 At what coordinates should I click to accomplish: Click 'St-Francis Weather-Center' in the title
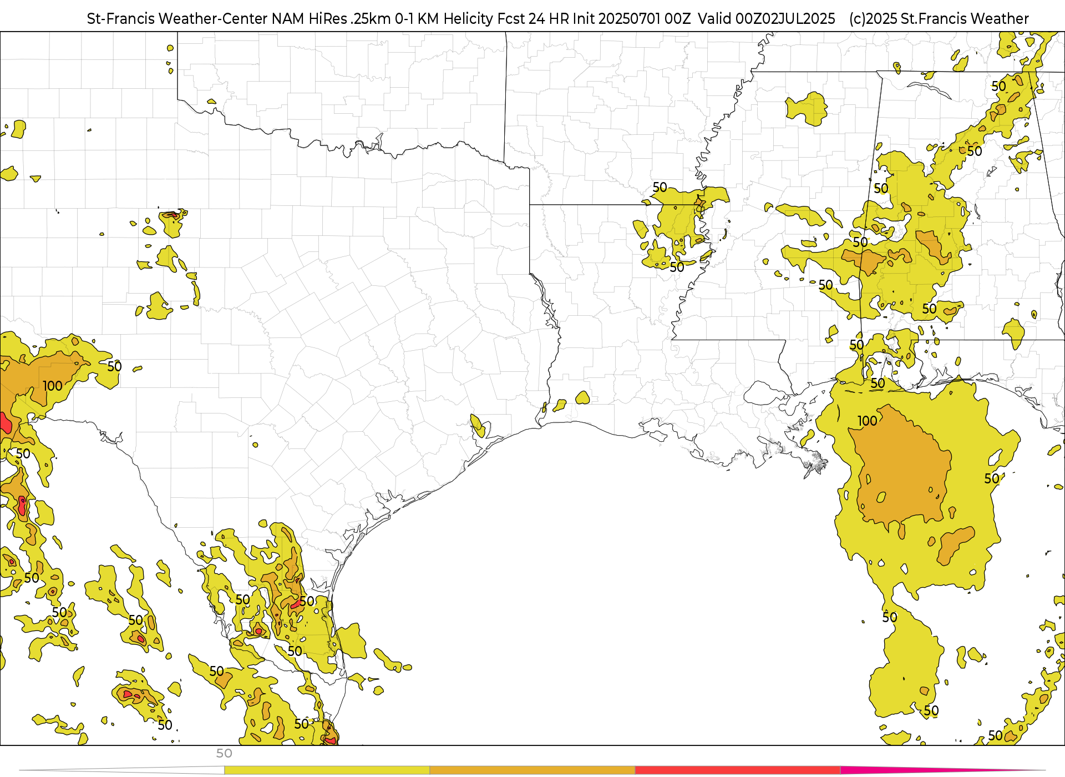(177, 19)
